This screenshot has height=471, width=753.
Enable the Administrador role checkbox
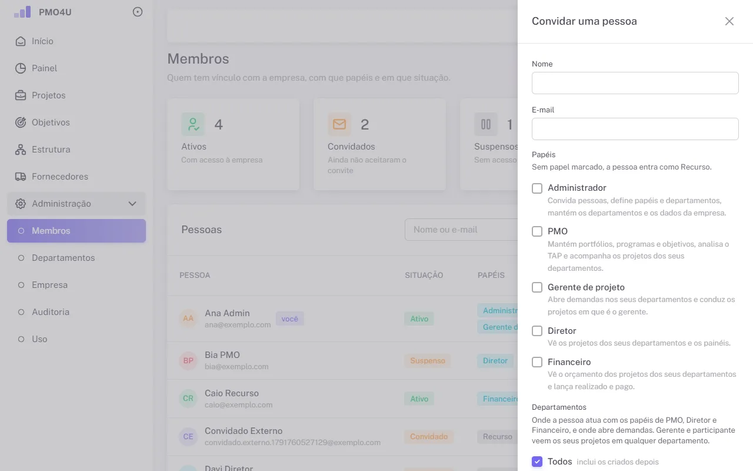[537, 188]
